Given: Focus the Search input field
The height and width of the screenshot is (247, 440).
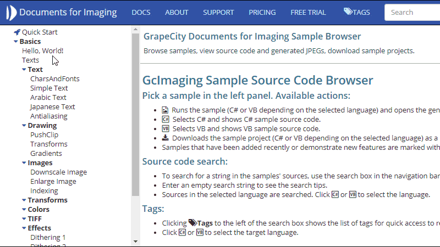Looking at the screenshot, I should [x=413, y=12].
